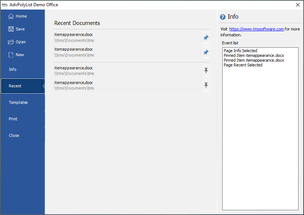Pin the third itemappearance.docx document
Image resolution: width=304 pixels, height=215 pixels.
tap(206, 70)
